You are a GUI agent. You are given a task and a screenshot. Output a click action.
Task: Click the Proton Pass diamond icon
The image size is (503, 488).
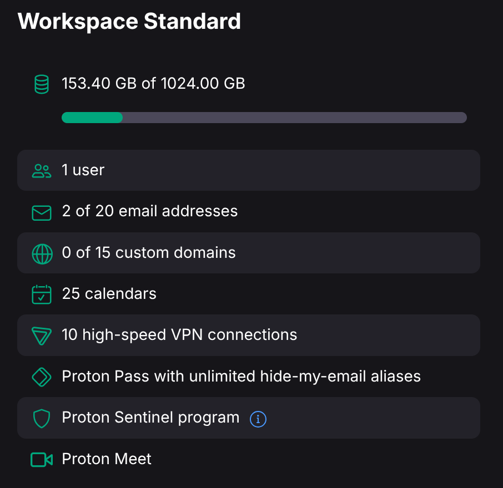(x=42, y=377)
